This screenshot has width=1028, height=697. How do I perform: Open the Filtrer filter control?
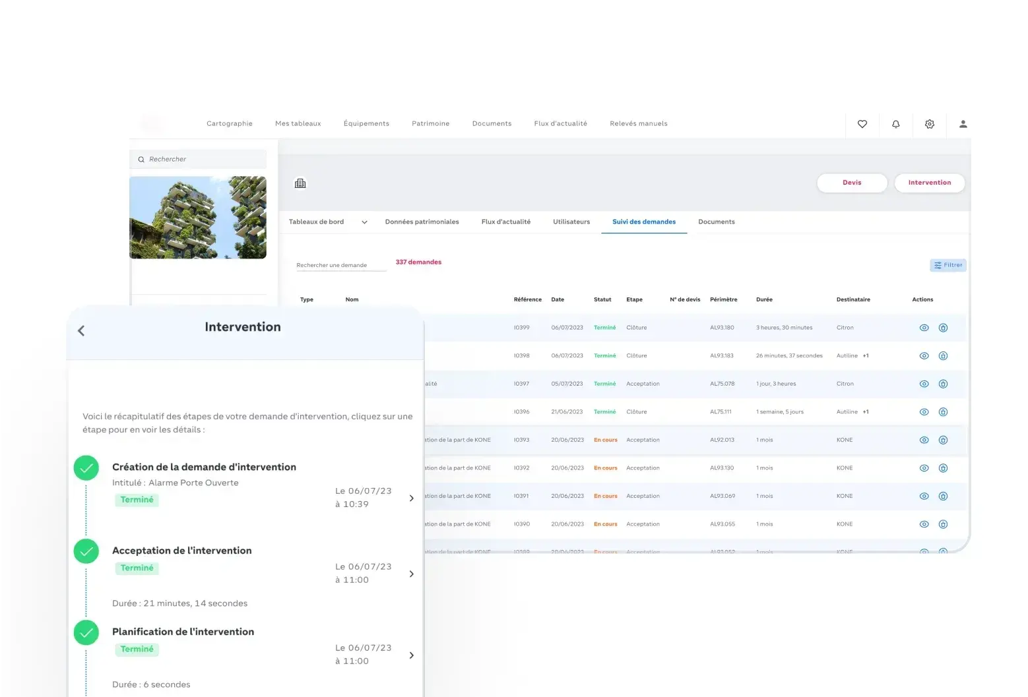point(948,265)
